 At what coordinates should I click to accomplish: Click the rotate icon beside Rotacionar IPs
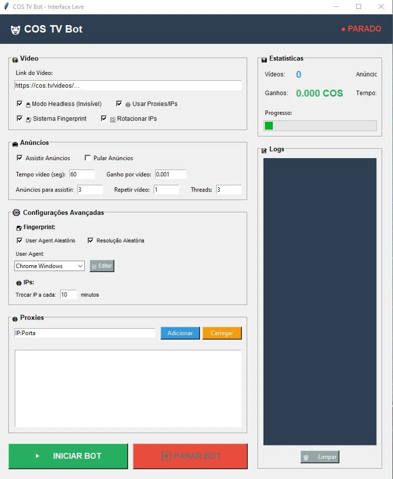point(113,119)
